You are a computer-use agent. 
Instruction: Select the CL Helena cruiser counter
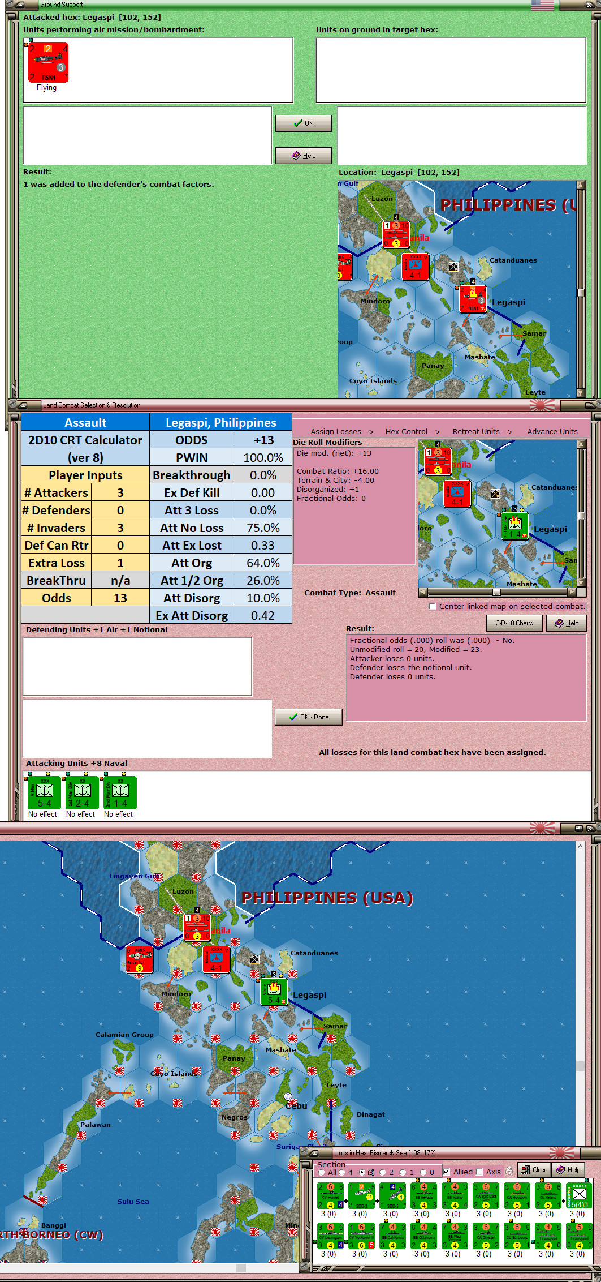548,1195
